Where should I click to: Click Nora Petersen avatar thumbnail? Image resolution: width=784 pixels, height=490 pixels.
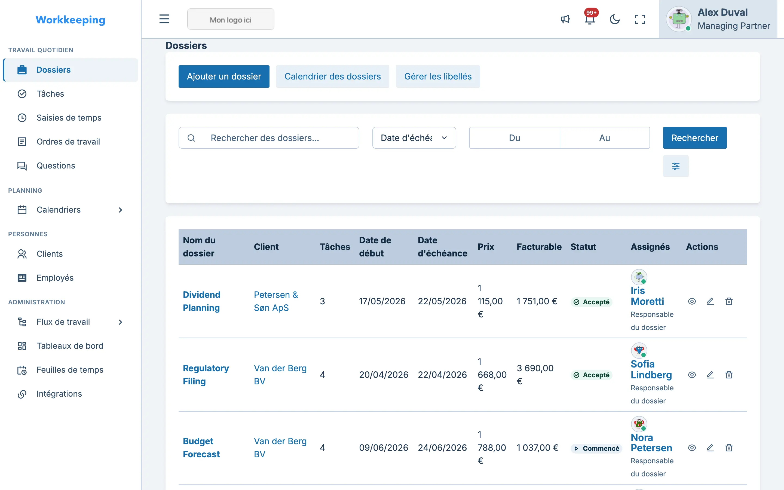point(639,424)
